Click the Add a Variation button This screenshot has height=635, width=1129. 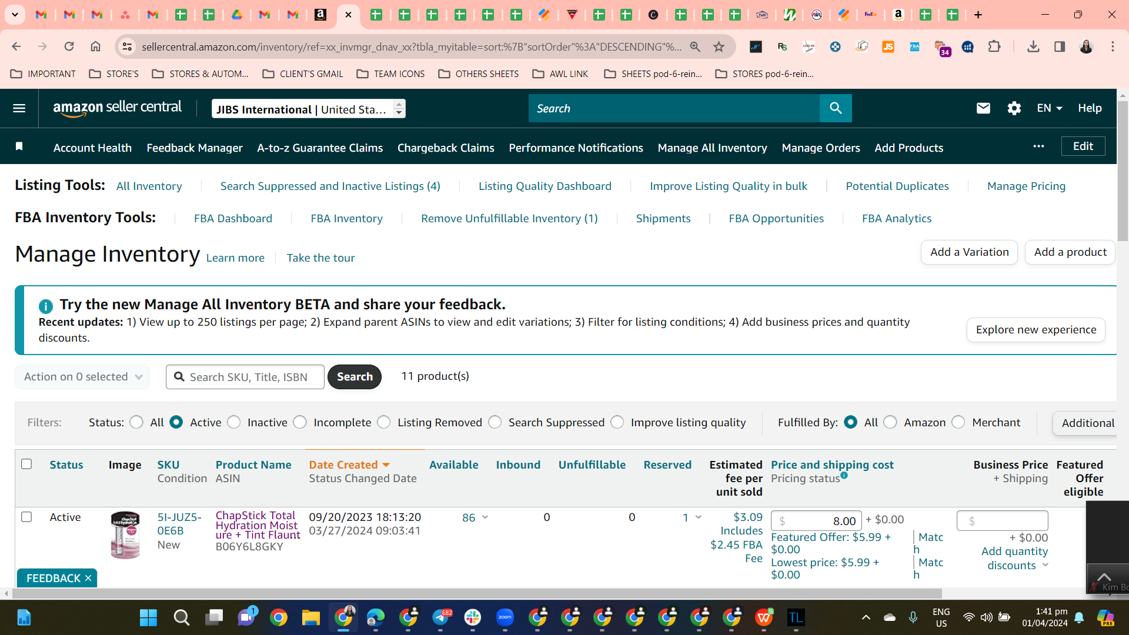coord(969,252)
